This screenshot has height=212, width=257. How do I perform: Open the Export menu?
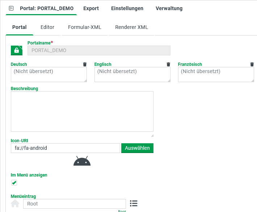91,8
